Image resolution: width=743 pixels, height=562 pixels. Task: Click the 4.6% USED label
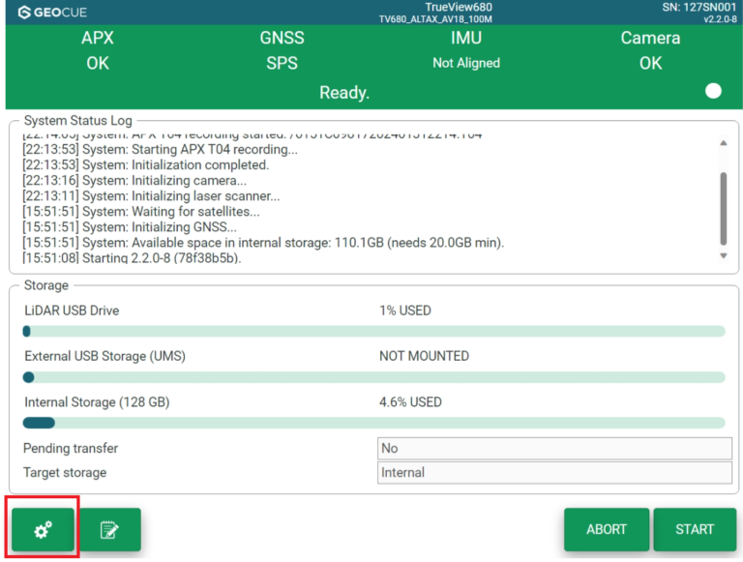(x=410, y=401)
